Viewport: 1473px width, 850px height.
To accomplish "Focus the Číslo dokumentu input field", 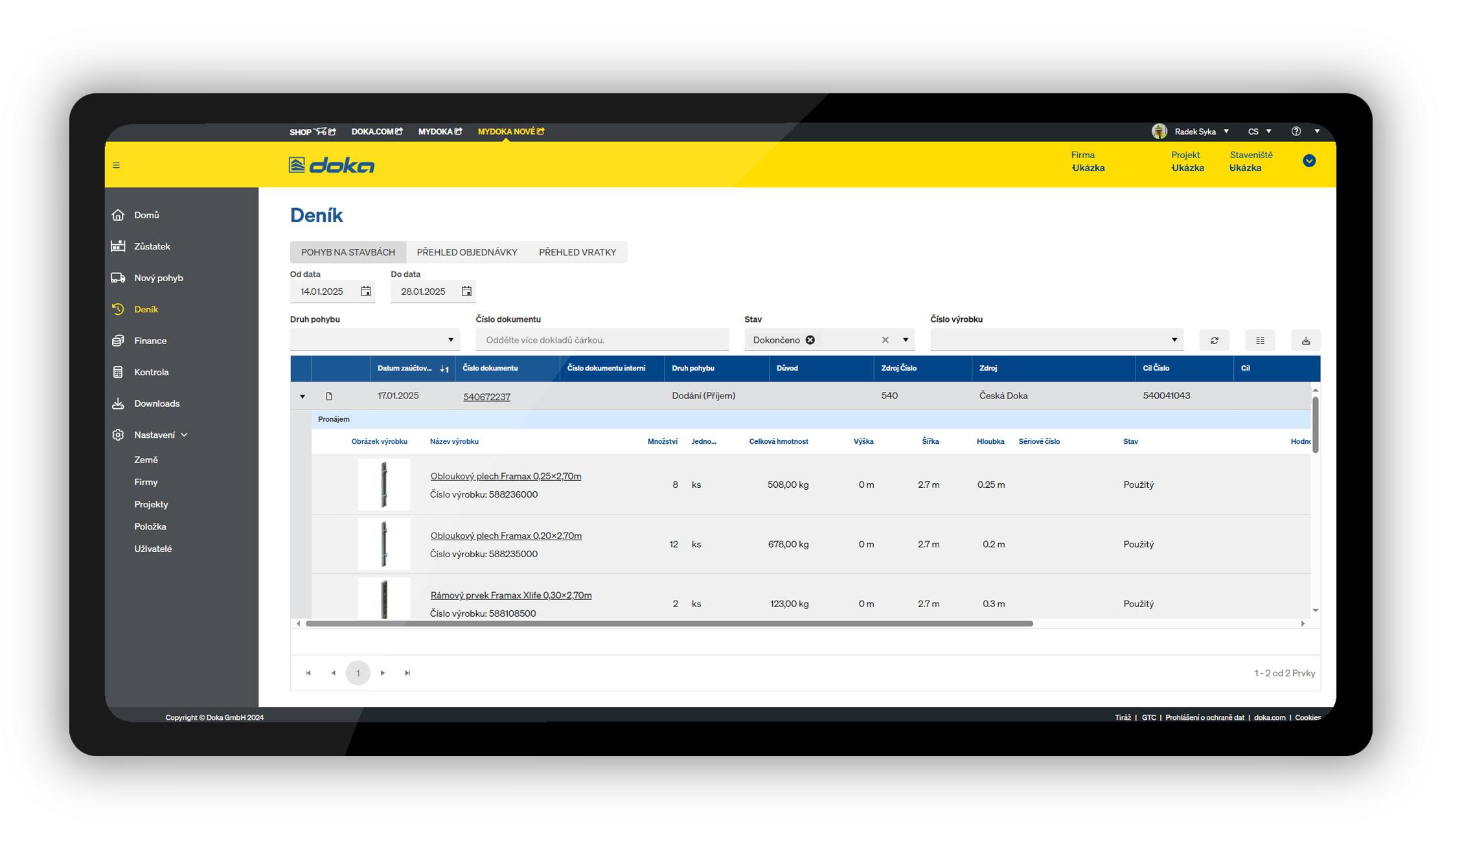I will click(602, 340).
